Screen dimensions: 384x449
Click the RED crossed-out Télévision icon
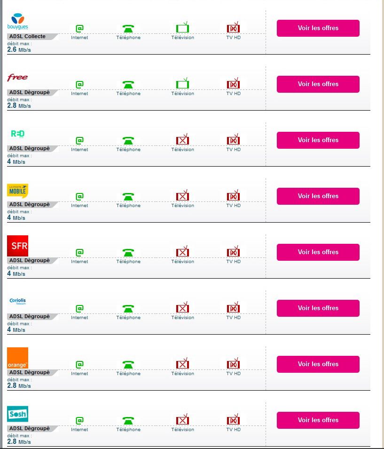[182, 140]
